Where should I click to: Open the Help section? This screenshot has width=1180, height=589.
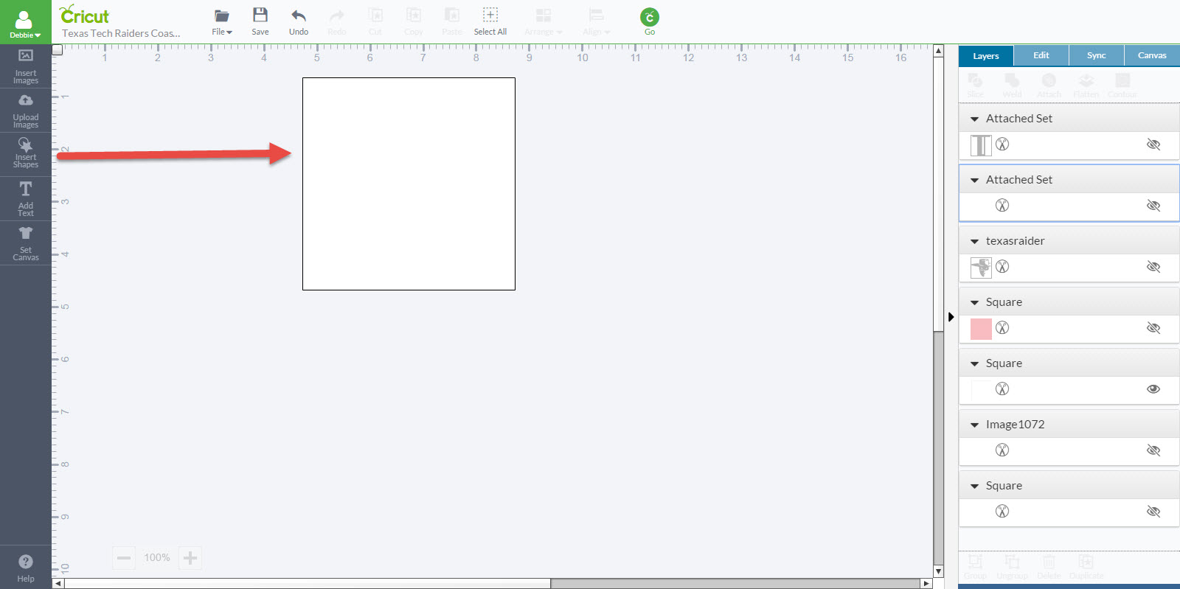[26, 567]
